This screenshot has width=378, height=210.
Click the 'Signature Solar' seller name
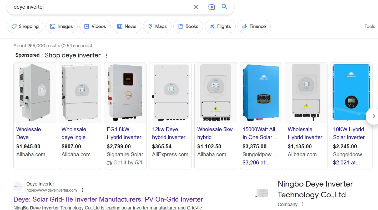coord(125,154)
